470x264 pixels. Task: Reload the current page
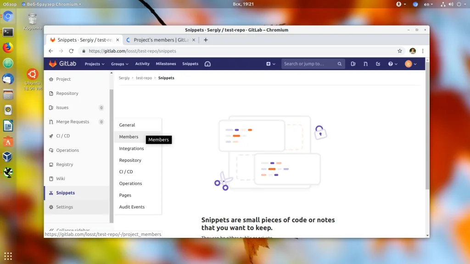[x=71, y=51]
